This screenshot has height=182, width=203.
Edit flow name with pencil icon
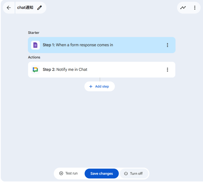pos(39,8)
